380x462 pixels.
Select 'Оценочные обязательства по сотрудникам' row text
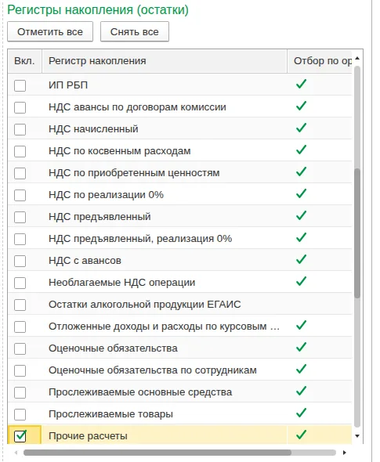(x=153, y=370)
